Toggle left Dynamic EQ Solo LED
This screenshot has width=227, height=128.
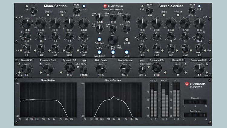78,67
